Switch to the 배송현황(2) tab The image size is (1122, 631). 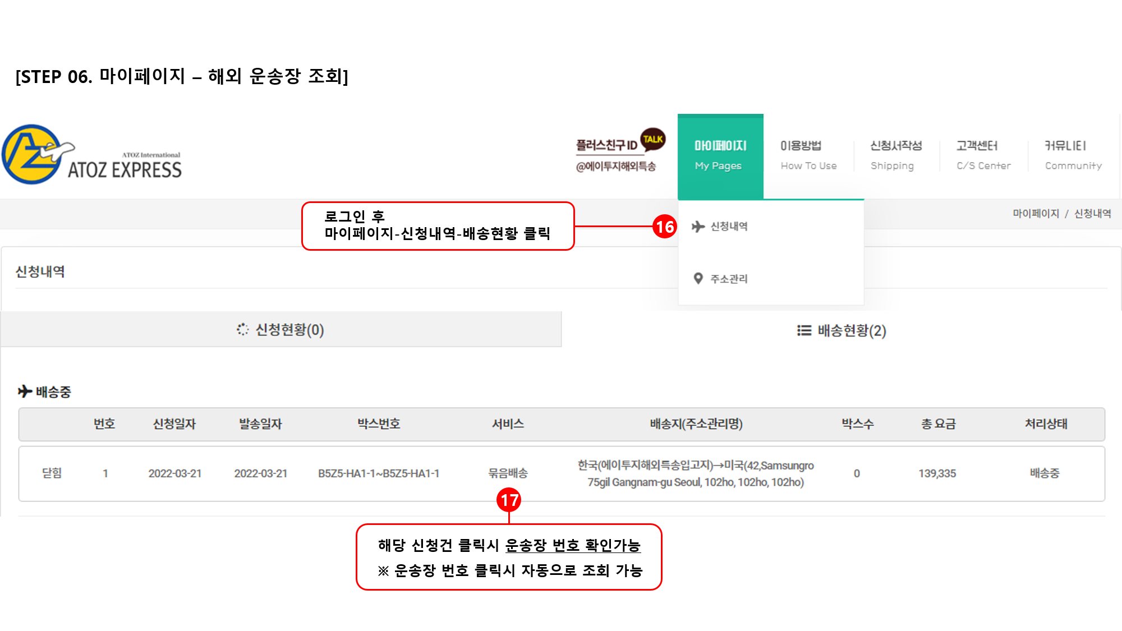pos(842,331)
